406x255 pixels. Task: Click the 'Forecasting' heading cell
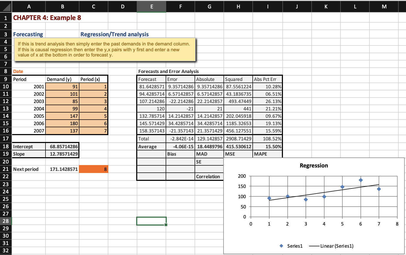click(28, 34)
